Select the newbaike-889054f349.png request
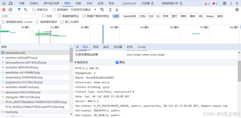This screenshot has height=118, width=241. pos(35,68)
